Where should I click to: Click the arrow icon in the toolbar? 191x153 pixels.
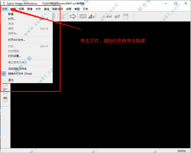click(73, 16)
